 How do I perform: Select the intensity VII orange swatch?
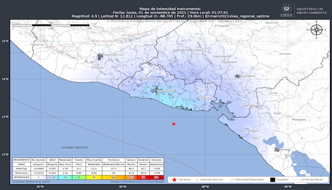click(x=113, y=177)
